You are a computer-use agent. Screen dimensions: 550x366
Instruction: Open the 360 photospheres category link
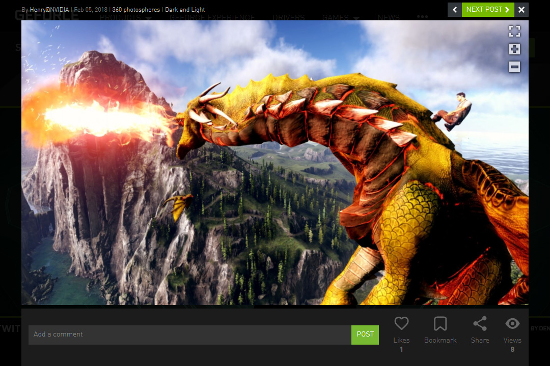[136, 10]
